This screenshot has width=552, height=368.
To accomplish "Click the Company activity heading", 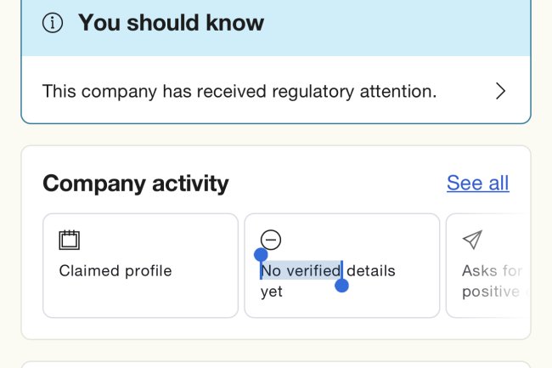I will [135, 183].
